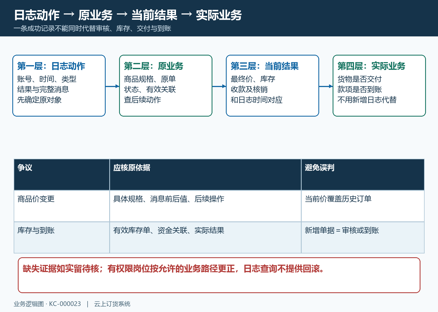Image resolution: width=438 pixels, height=312 pixels.
Task: Select the cell "有效库存单、资金关联、实际结果"
Action: point(205,238)
